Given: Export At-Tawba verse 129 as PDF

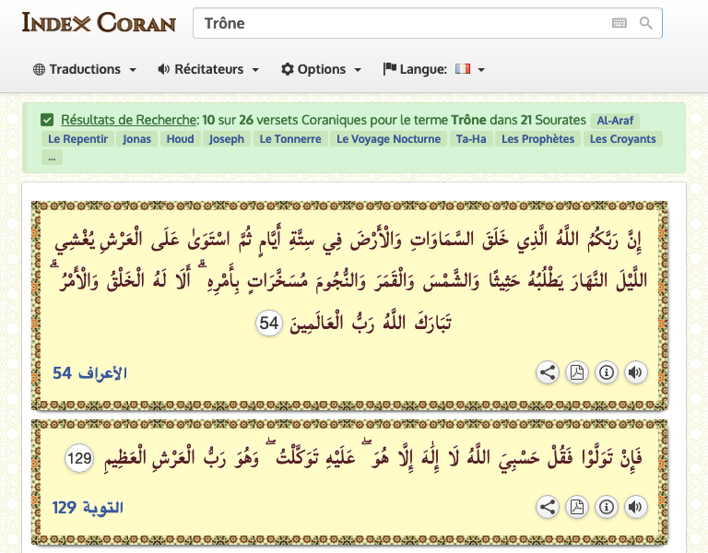Looking at the screenshot, I should click(x=576, y=507).
